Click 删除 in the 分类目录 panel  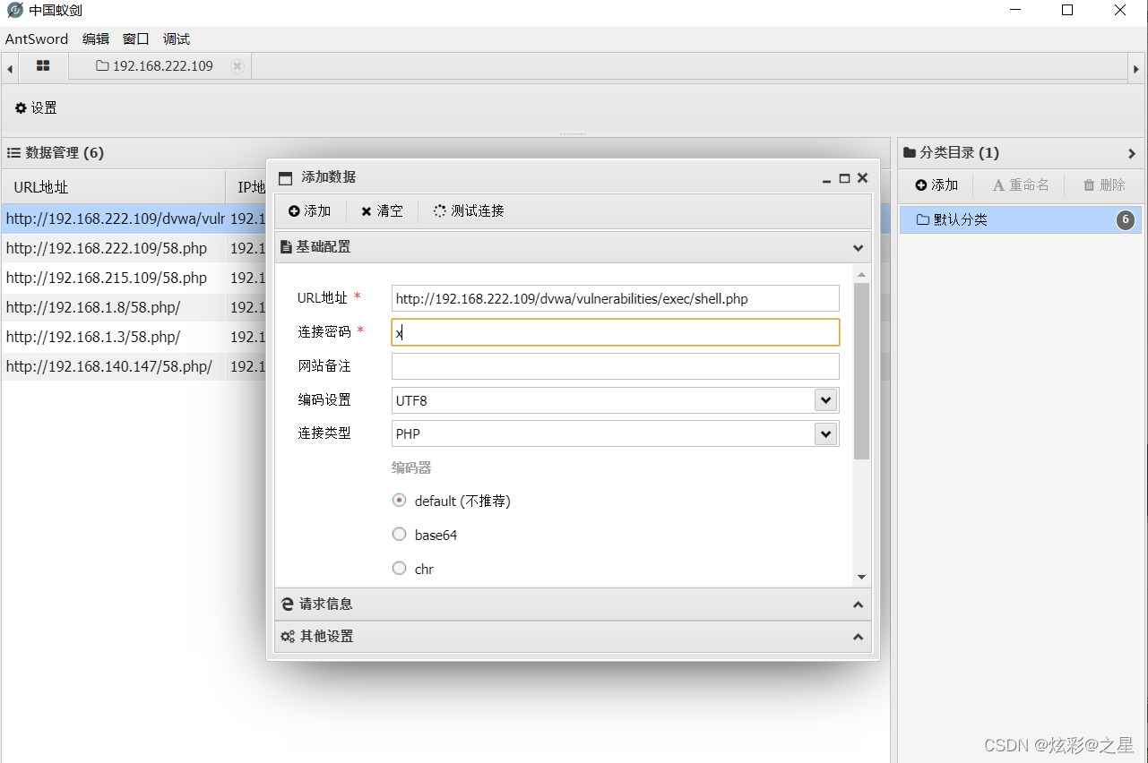point(1104,185)
